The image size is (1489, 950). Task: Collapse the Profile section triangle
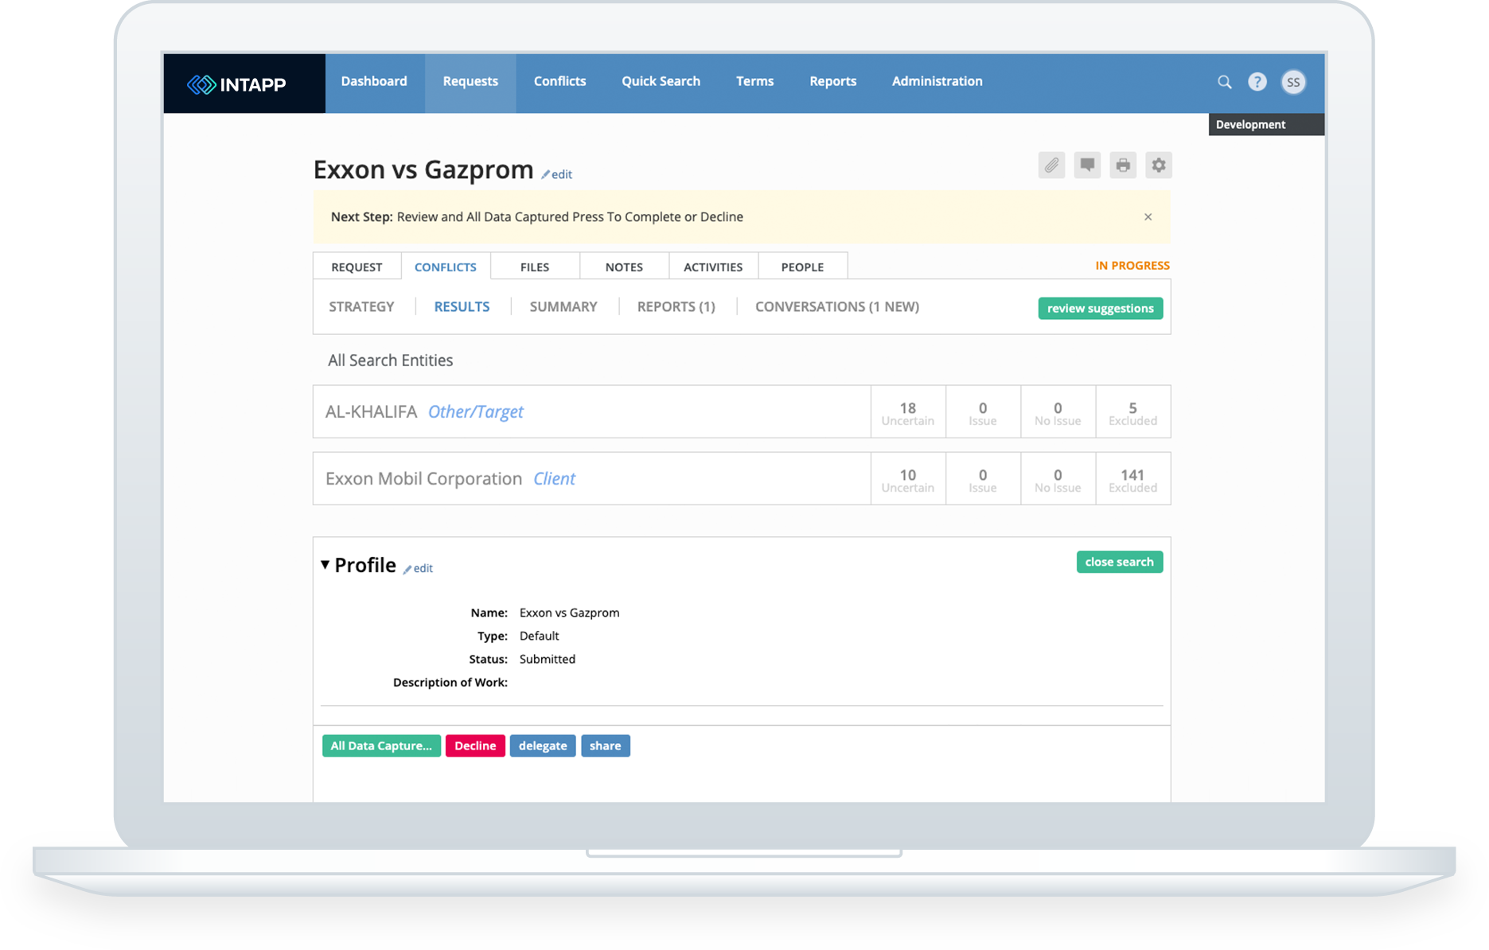click(325, 564)
